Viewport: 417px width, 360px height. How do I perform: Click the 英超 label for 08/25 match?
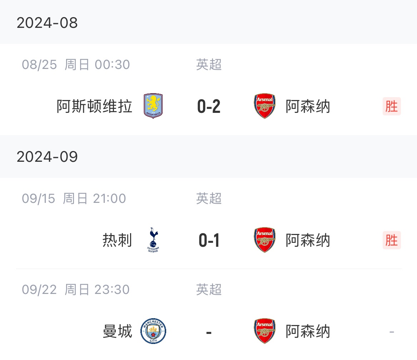(209, 65)
